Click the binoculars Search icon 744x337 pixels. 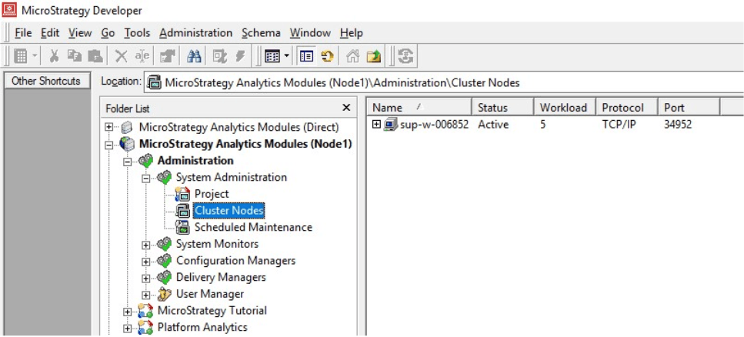pos(194,56)
